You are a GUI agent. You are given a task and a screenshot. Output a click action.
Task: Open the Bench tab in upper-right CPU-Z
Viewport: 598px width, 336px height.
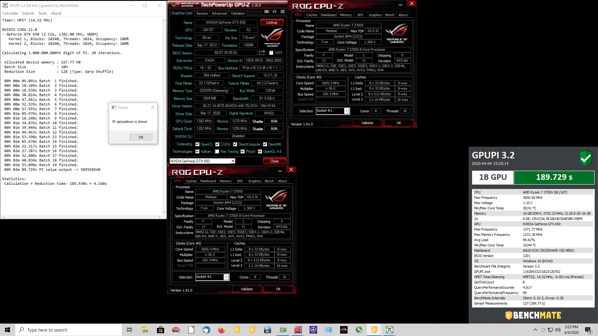coord(390,15)
